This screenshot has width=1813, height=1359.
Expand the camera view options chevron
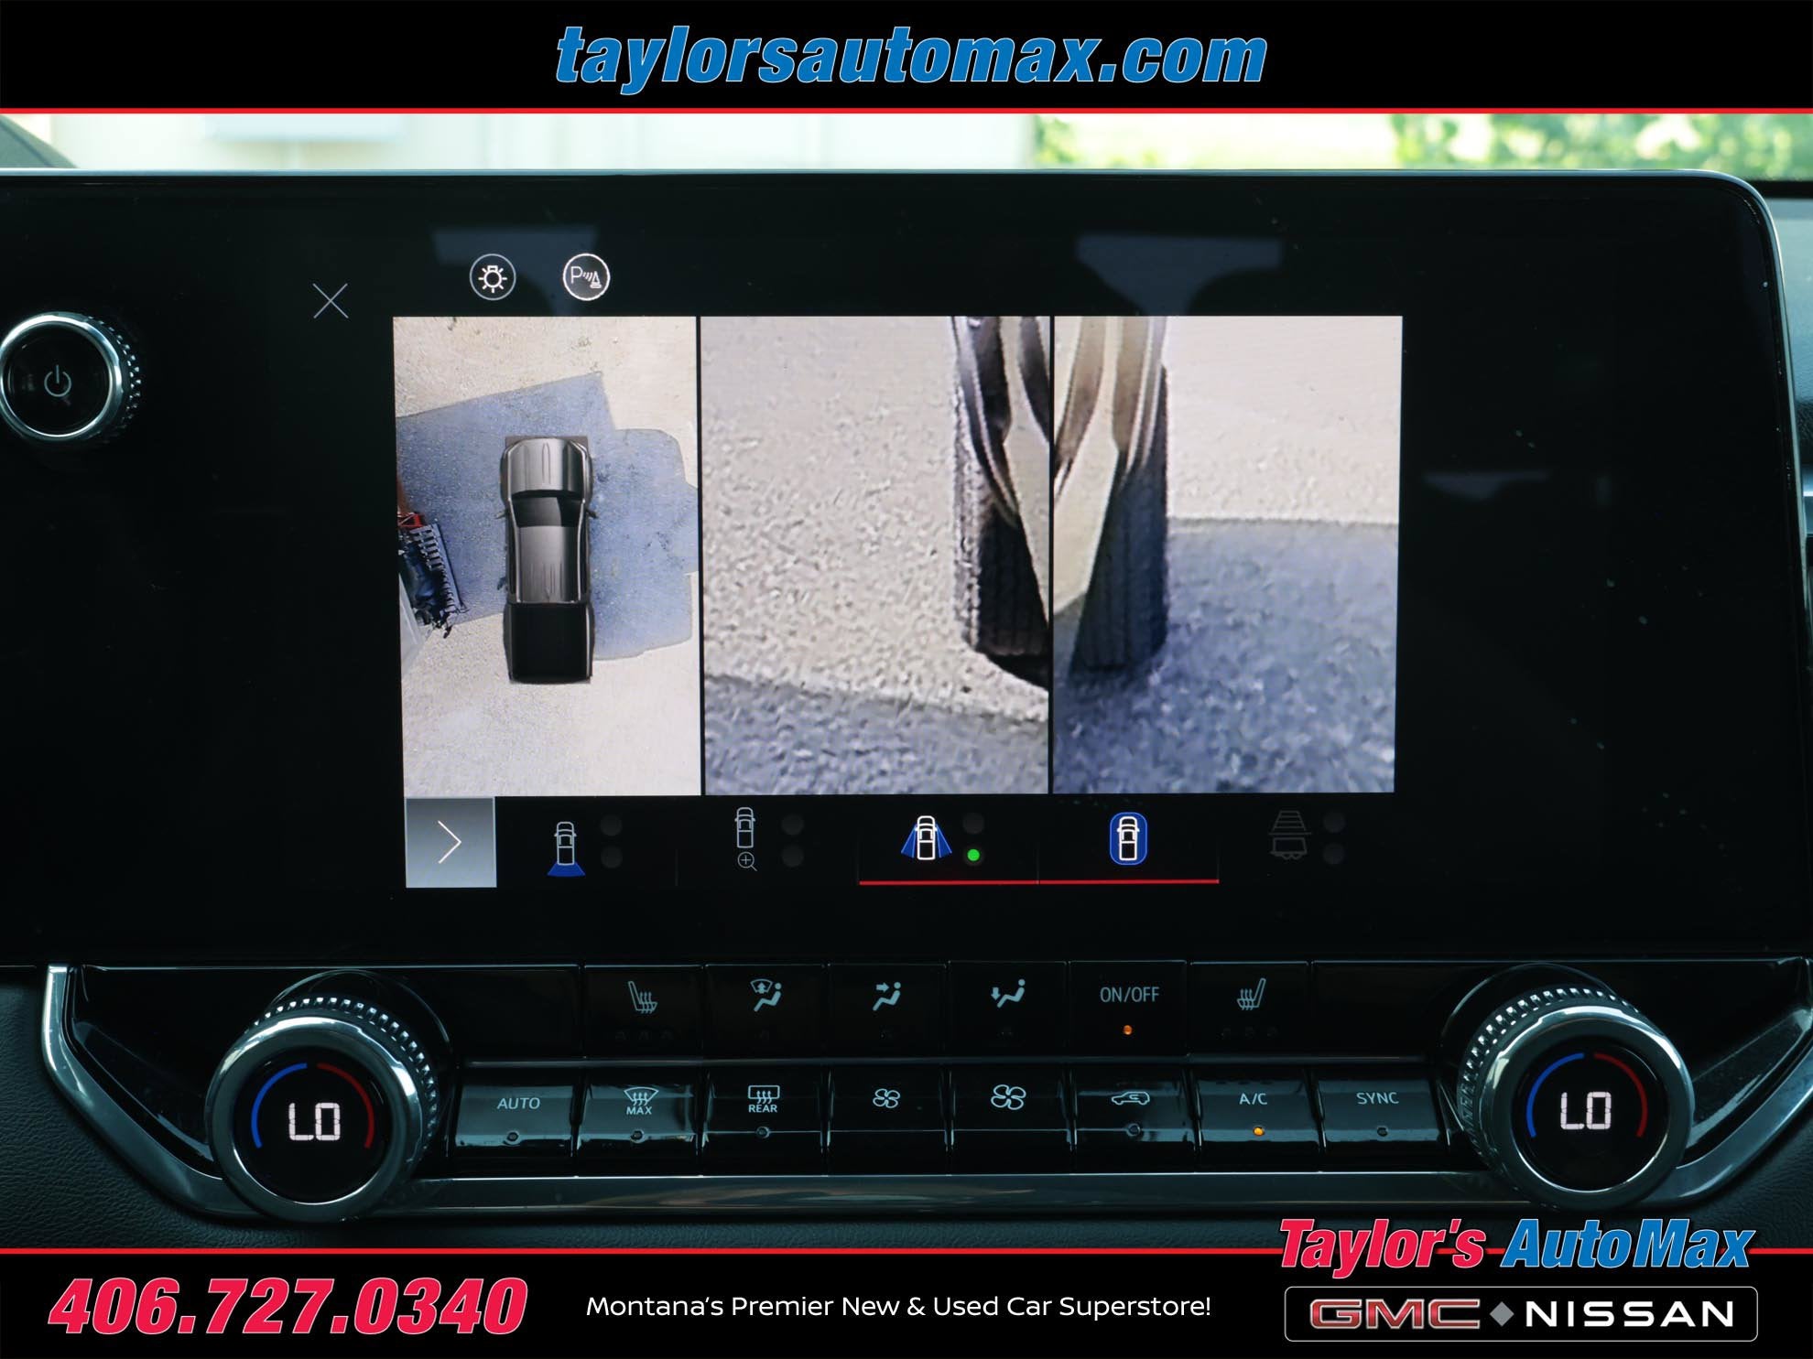pos(451,842)
